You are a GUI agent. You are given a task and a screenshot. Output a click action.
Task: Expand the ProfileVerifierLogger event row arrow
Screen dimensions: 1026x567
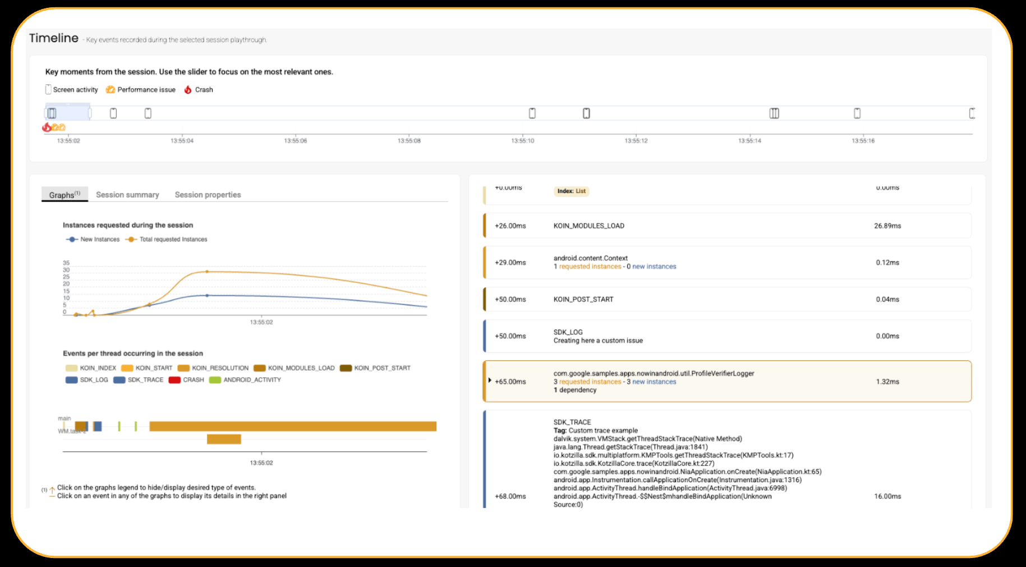pyautogui.click(x=490, y=381)
